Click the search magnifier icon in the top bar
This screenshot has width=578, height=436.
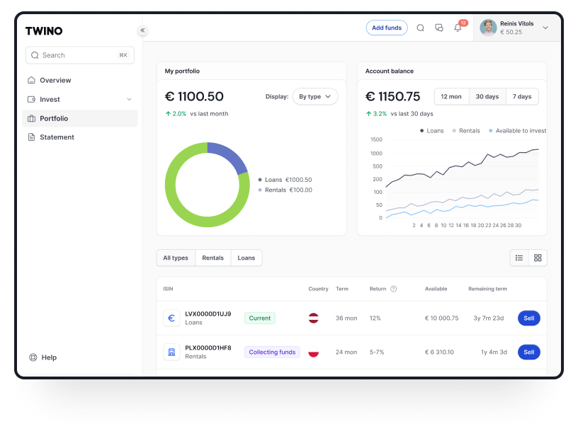click(x=420, y=28)
